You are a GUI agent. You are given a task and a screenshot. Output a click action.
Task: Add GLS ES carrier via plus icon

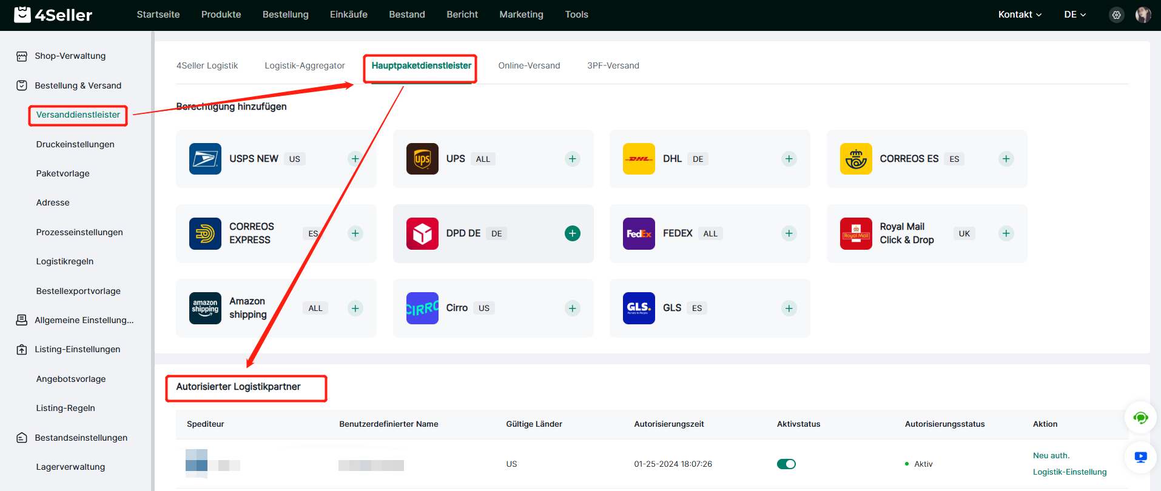click(x=789, y=308)
